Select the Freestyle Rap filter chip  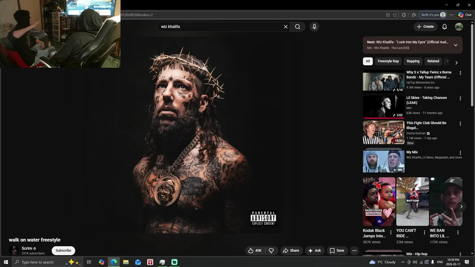point(388,61)
